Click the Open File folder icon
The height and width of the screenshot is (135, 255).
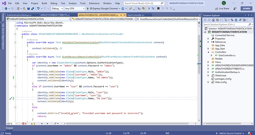click(x=24, y=8)
